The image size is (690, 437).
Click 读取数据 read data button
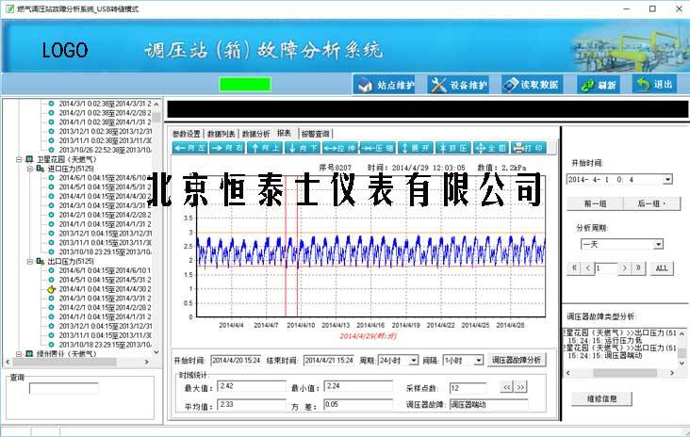532,85
